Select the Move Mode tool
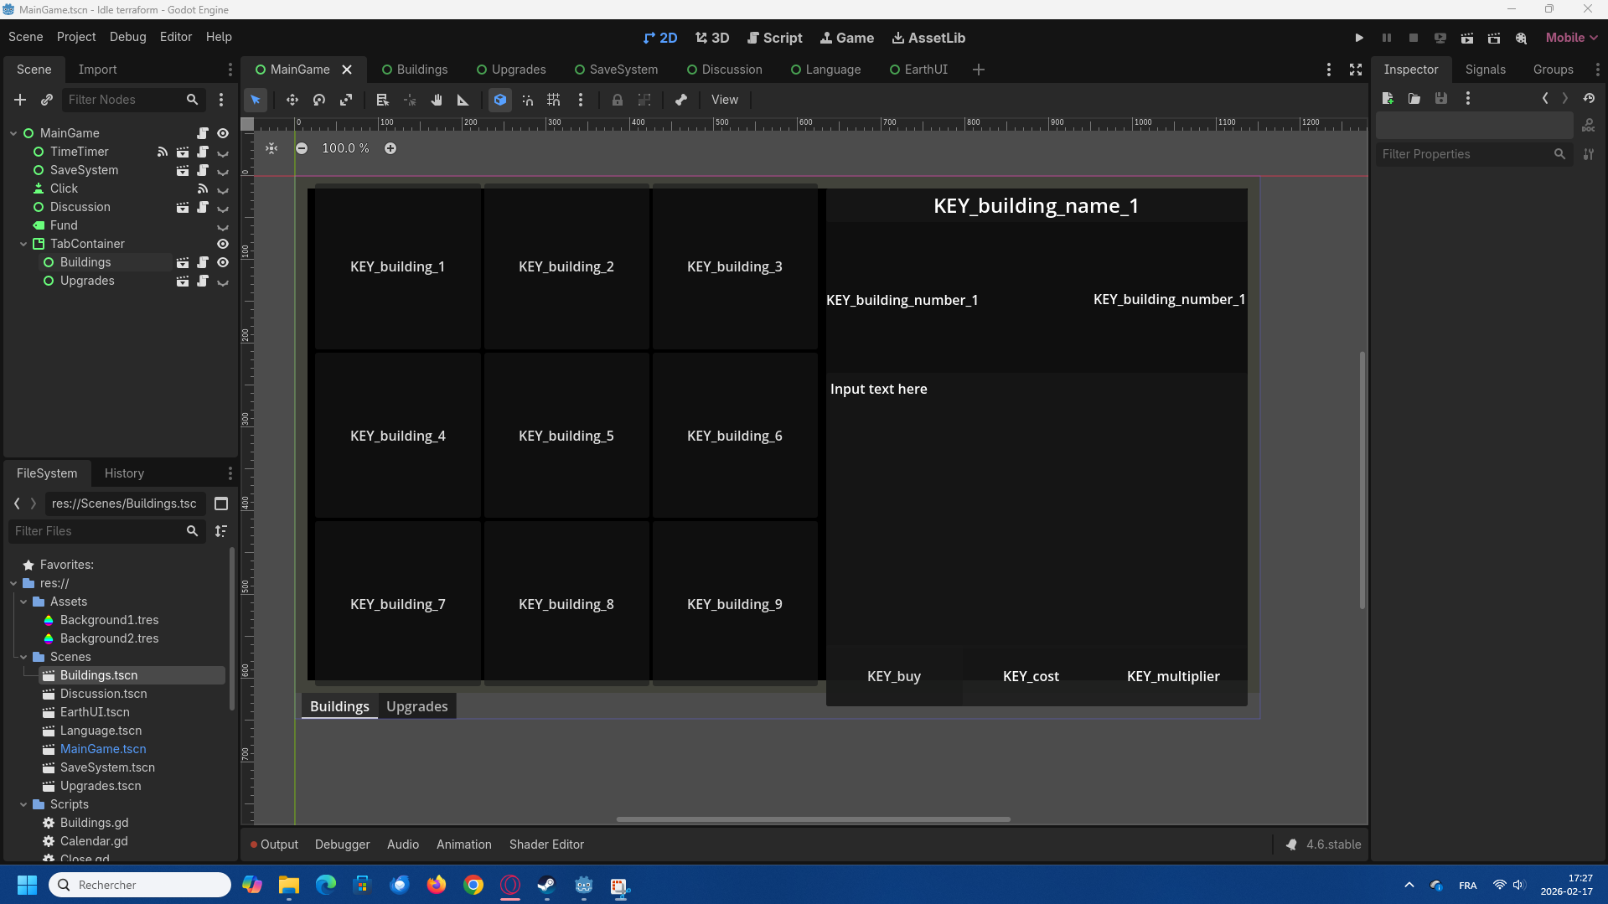The height and width of the screenshot is (904, 1608). click(x=292, y=100)
